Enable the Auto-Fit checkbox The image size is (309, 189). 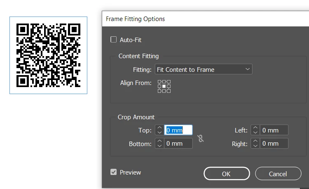[114, 40]
